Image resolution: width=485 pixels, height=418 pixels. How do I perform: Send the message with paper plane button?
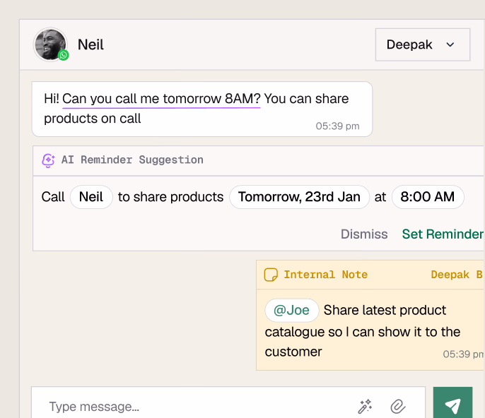(x=452, y=405)
